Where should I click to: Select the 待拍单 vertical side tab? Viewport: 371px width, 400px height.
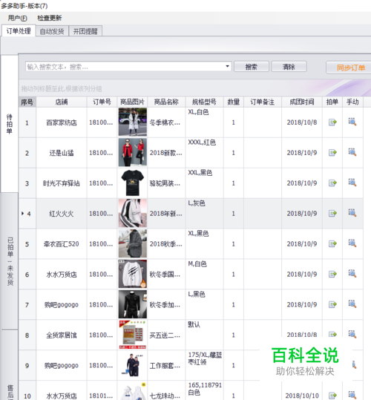10,124
